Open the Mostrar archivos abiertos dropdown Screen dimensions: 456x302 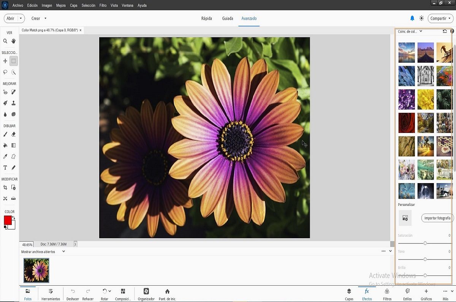point(63,251)
